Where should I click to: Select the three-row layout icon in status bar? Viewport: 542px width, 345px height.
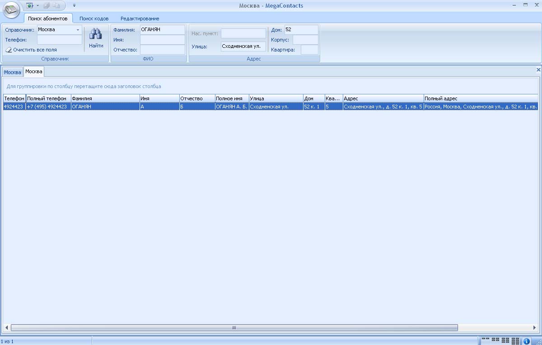[x=505, y=341]
